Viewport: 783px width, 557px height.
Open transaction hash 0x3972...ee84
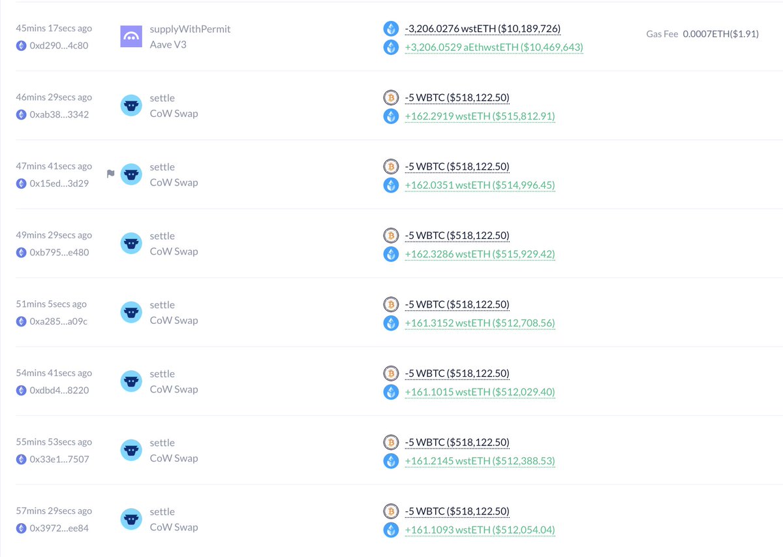click(x=59, y=528)
